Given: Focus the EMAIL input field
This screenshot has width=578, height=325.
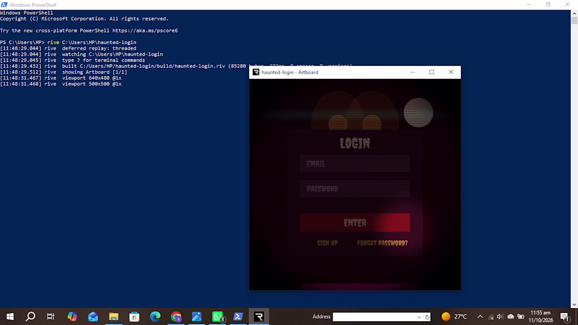Looking at the screenshot, I should pyautogui.click(x=355, y=164).
